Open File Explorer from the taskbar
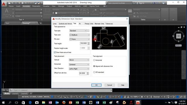 44,102
